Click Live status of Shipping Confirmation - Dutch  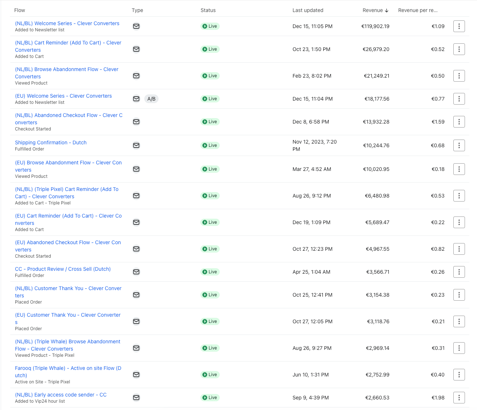click(x=210, y=145)
